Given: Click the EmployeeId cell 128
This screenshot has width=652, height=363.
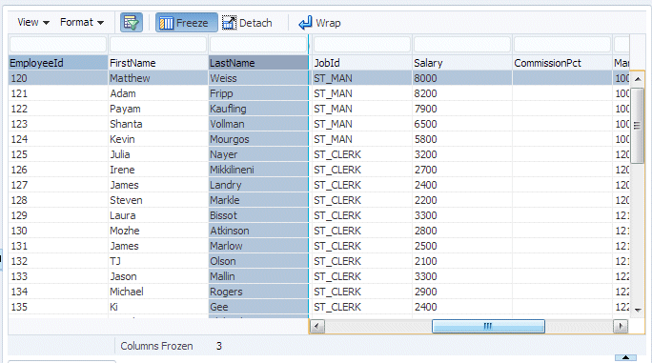Looking at the screenshot, I should [58, 200].
